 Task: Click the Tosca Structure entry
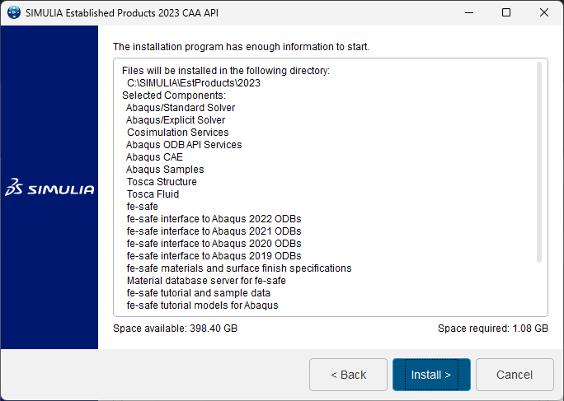(x=162, y=182)
